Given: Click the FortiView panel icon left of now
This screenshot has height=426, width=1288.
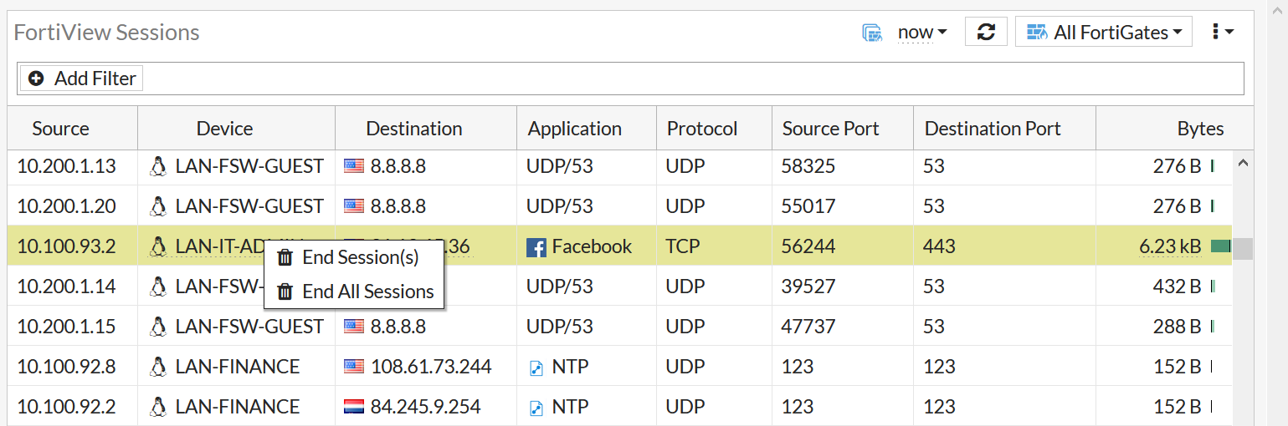Looking at the screenshot, I should point(872,33).
